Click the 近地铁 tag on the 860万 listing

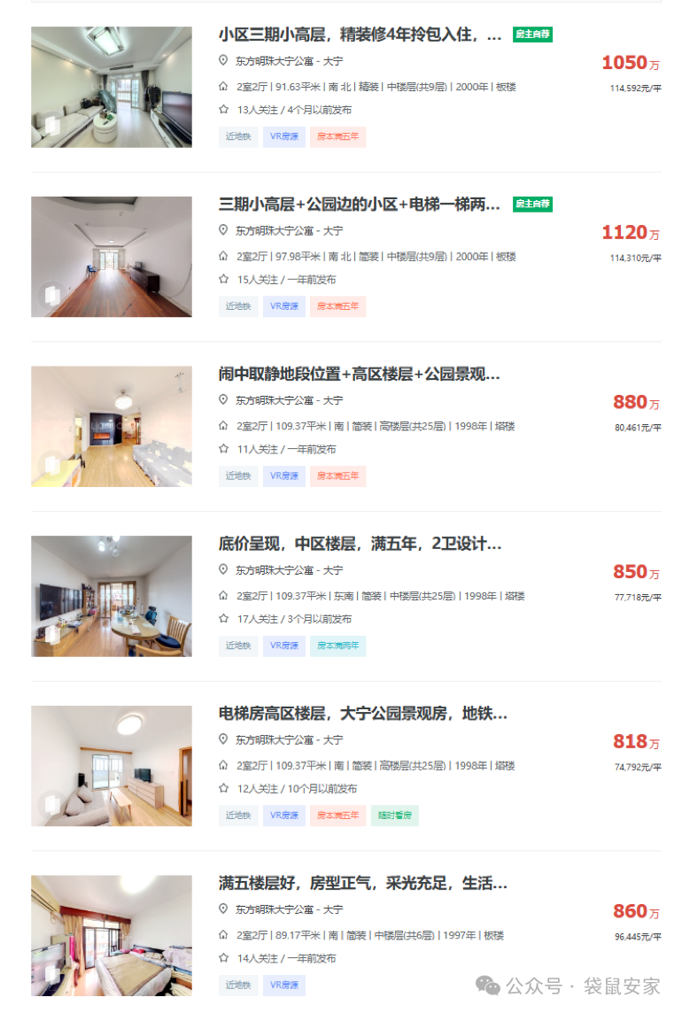(238, 986)
